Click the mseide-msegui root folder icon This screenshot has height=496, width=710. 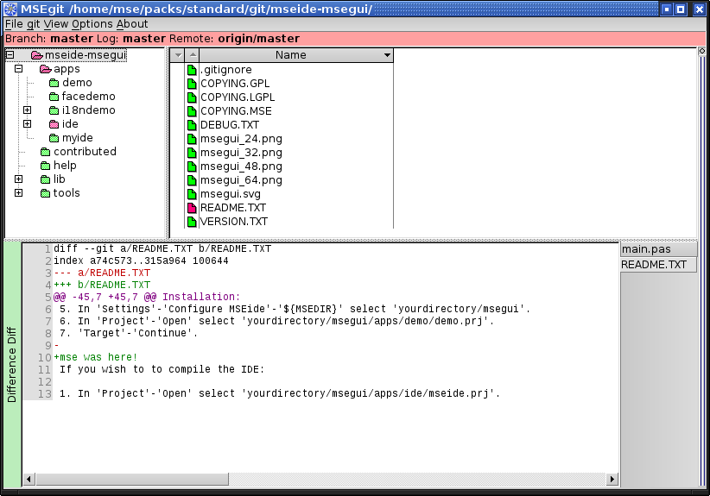(35, 55)
